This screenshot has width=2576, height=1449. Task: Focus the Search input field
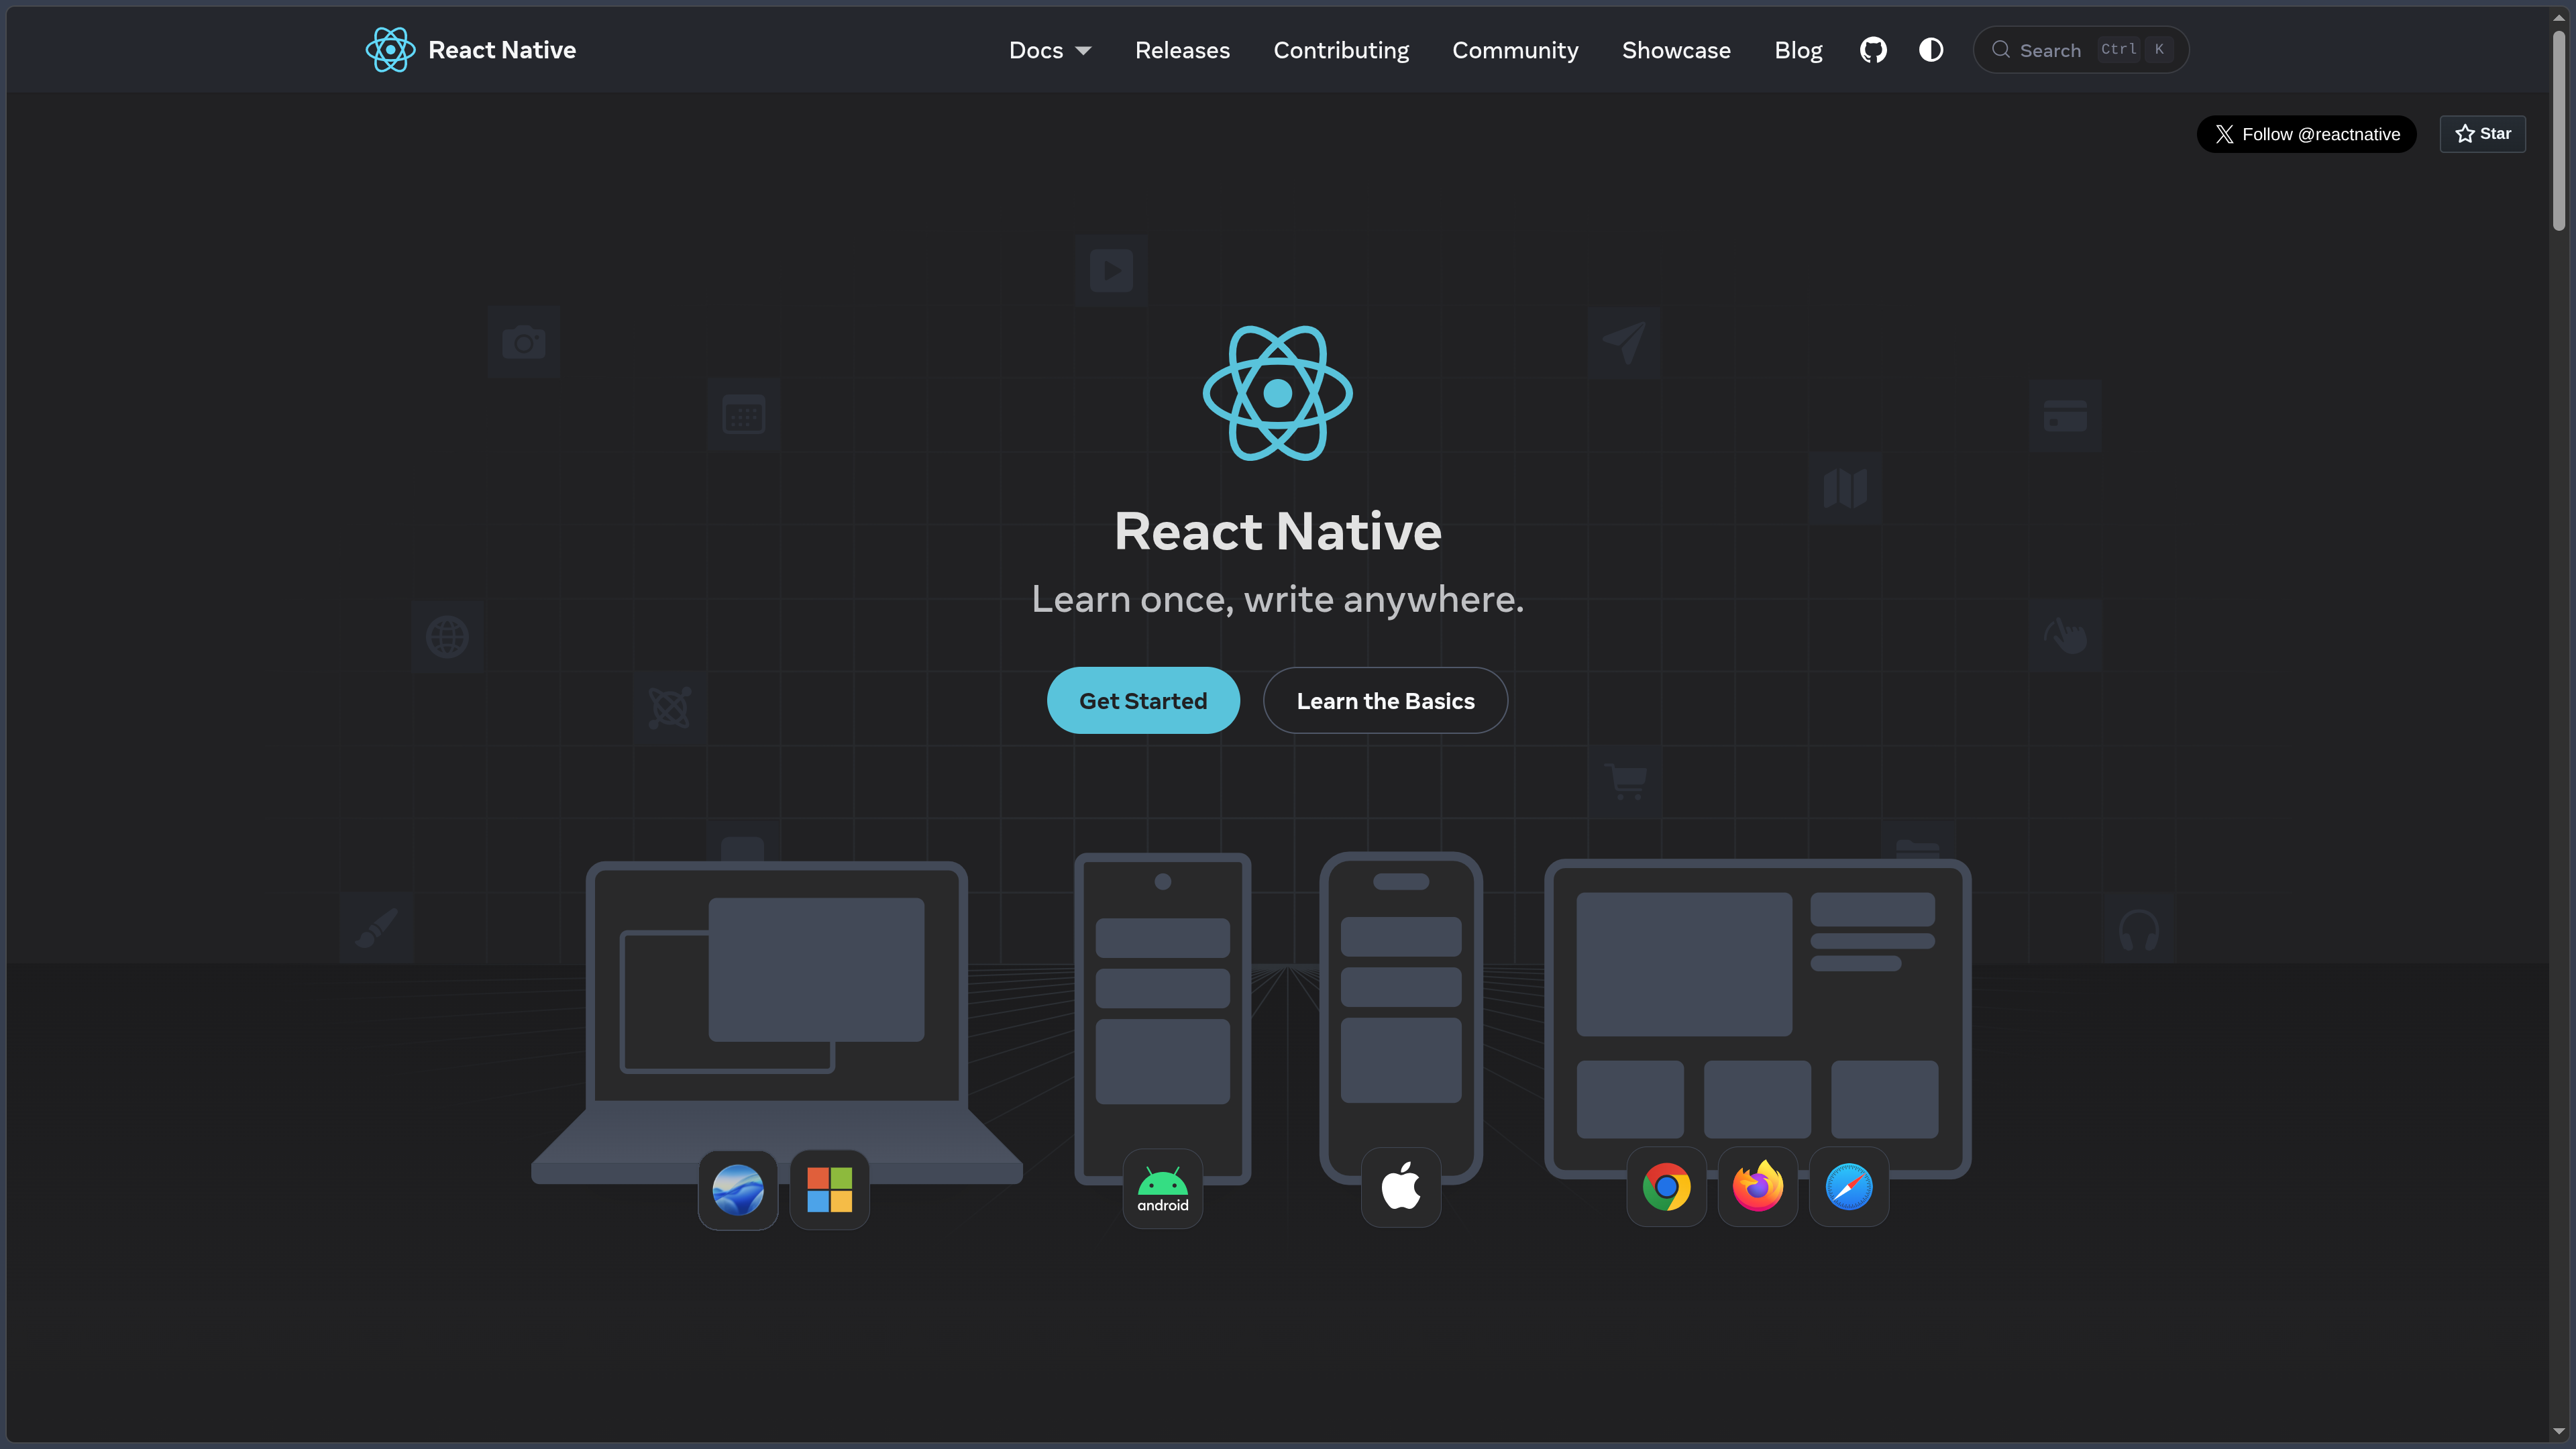tap(2080, 50)
